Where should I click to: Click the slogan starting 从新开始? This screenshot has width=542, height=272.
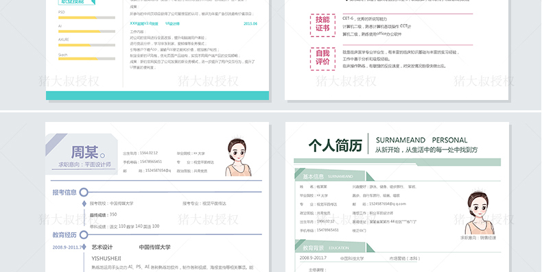coord(427,150)
